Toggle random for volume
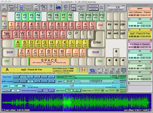The width and height of the screenshot is (153, 113). pos(122,78)
